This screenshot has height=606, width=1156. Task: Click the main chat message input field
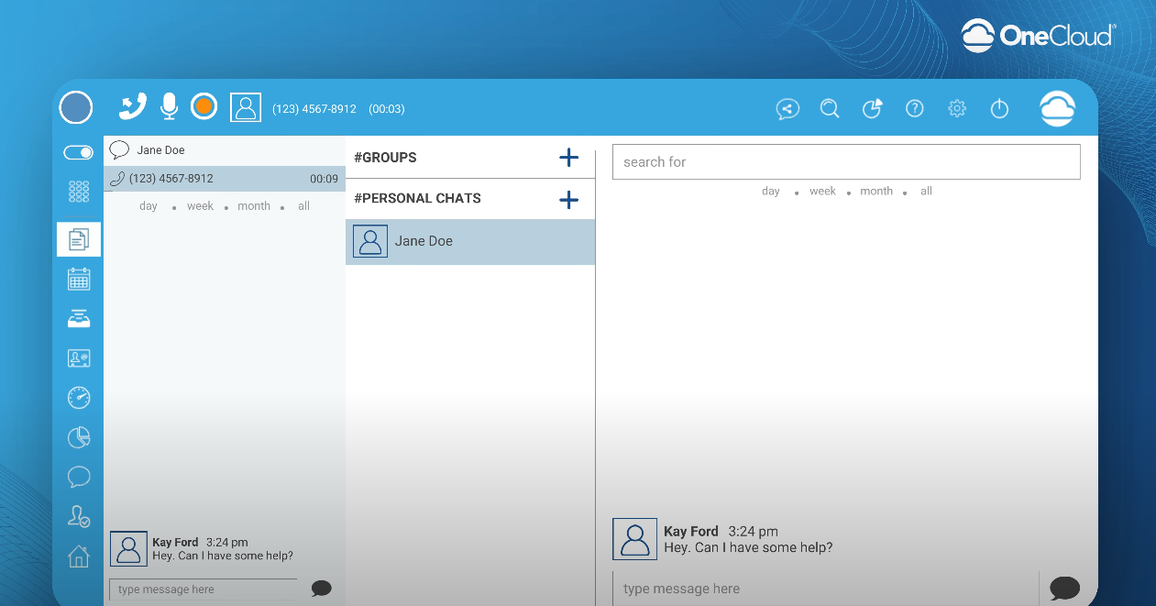click(825, 589)
